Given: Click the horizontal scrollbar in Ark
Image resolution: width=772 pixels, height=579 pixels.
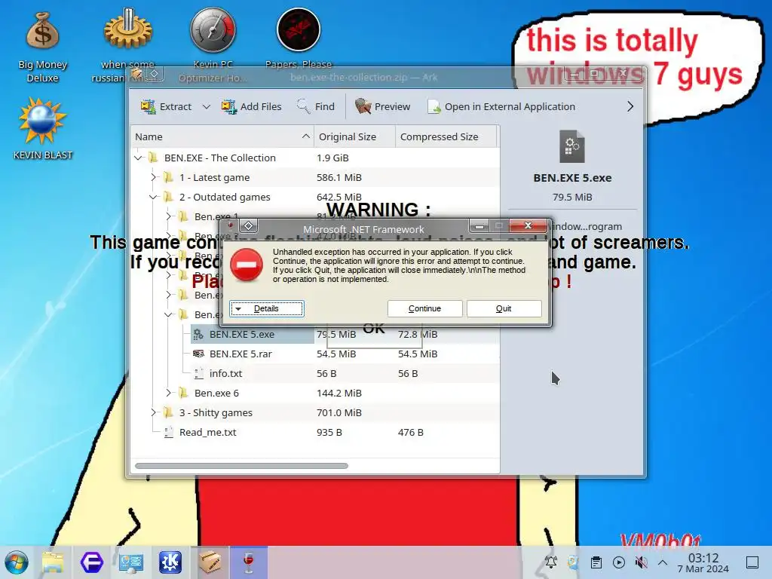Looking at the screenshot, I should coord(241,466).
